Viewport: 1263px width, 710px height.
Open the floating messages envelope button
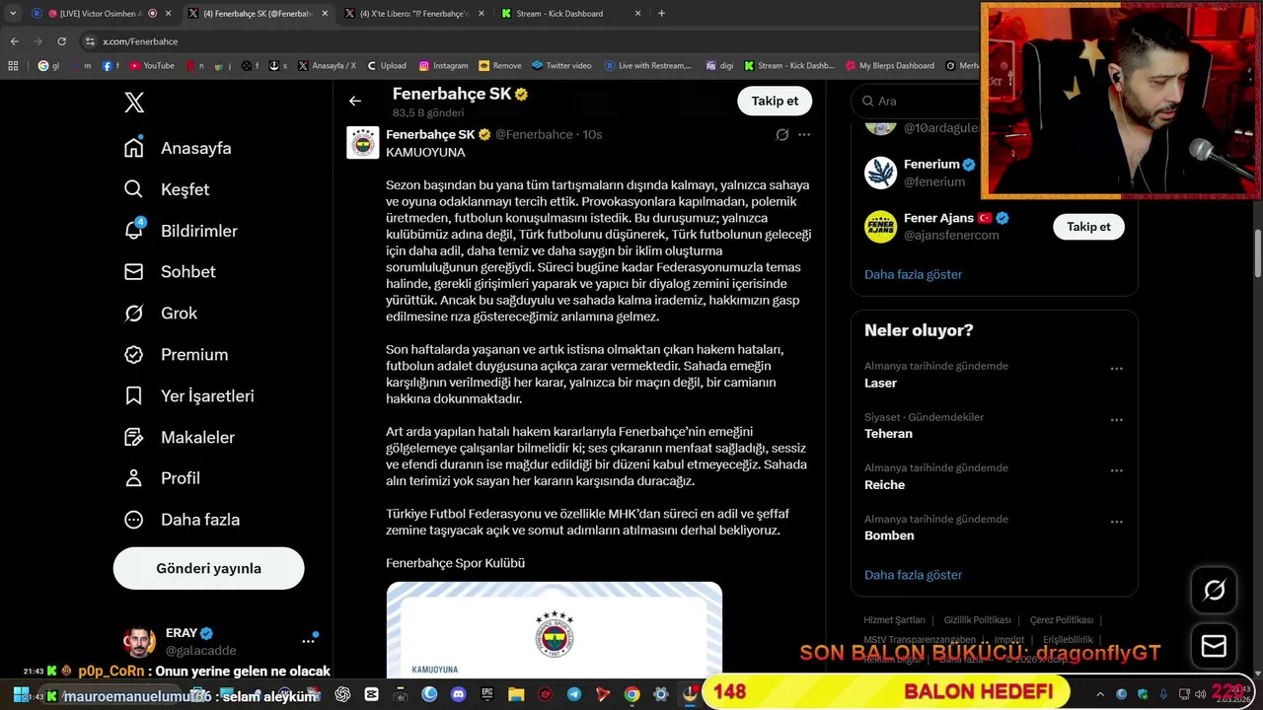tap(1214, 647)
